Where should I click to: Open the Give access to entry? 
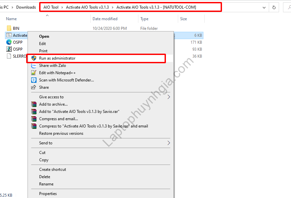point(51,97)
